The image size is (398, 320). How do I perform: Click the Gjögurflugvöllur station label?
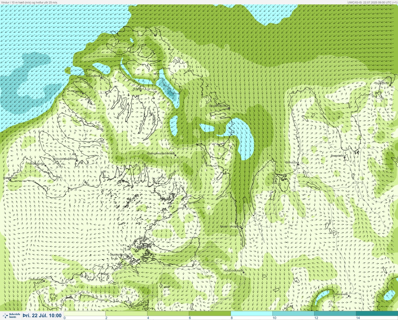(219, 106)
